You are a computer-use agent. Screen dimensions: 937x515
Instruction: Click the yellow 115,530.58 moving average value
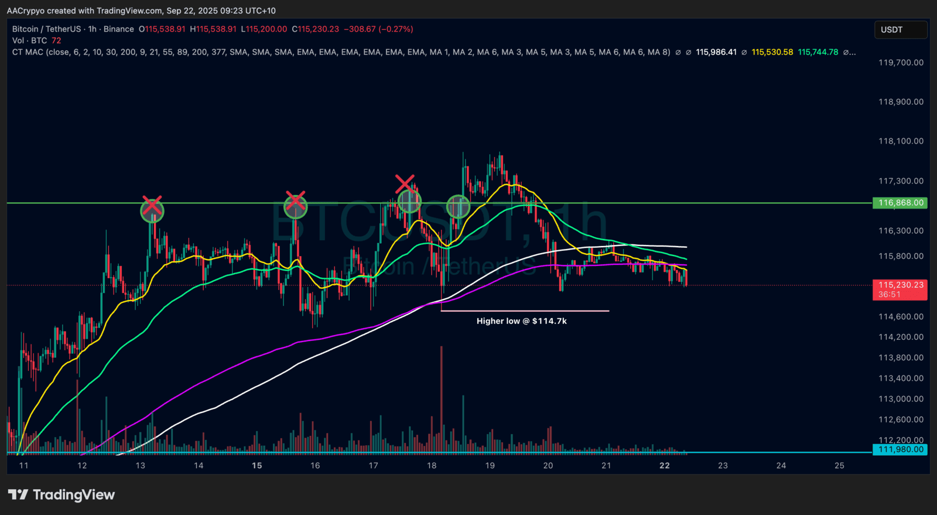click(x=772, y=52)
